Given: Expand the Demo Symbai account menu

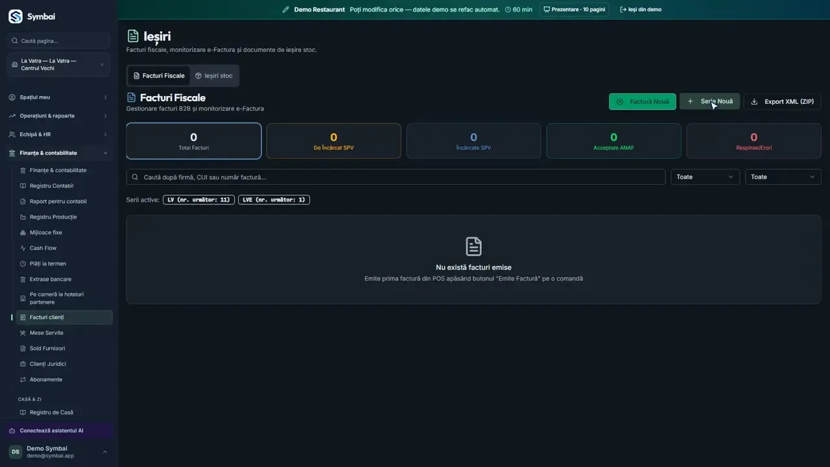Looking at the screenshot, I should [x=105, y=452].
